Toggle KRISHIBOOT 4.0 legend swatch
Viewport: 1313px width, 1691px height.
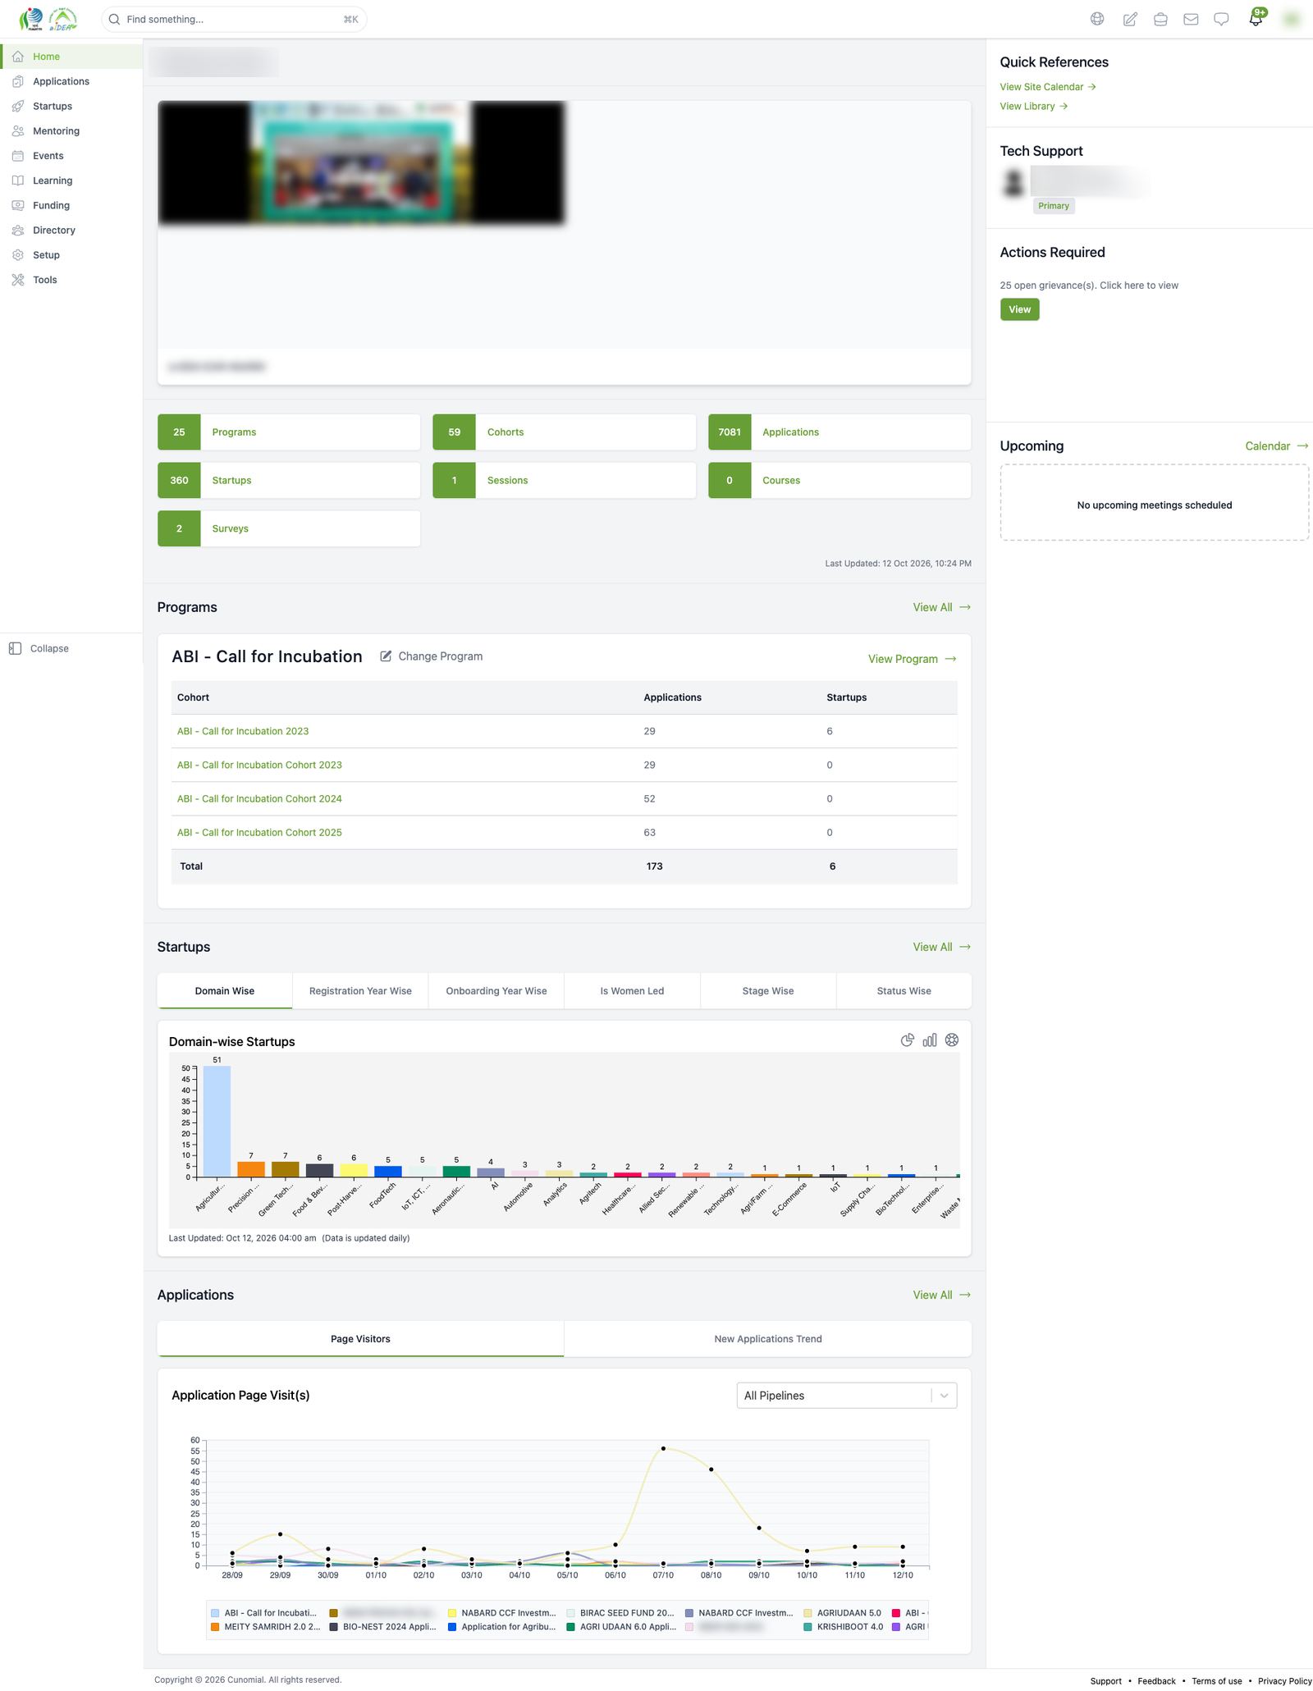click(x=808, y=1627)
